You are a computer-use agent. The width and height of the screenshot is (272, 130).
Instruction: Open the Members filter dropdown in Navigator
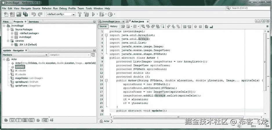[25, 55]
